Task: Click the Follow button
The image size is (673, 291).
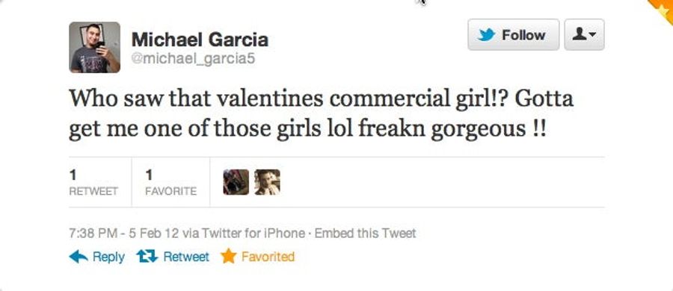Action: pos(513,35)
